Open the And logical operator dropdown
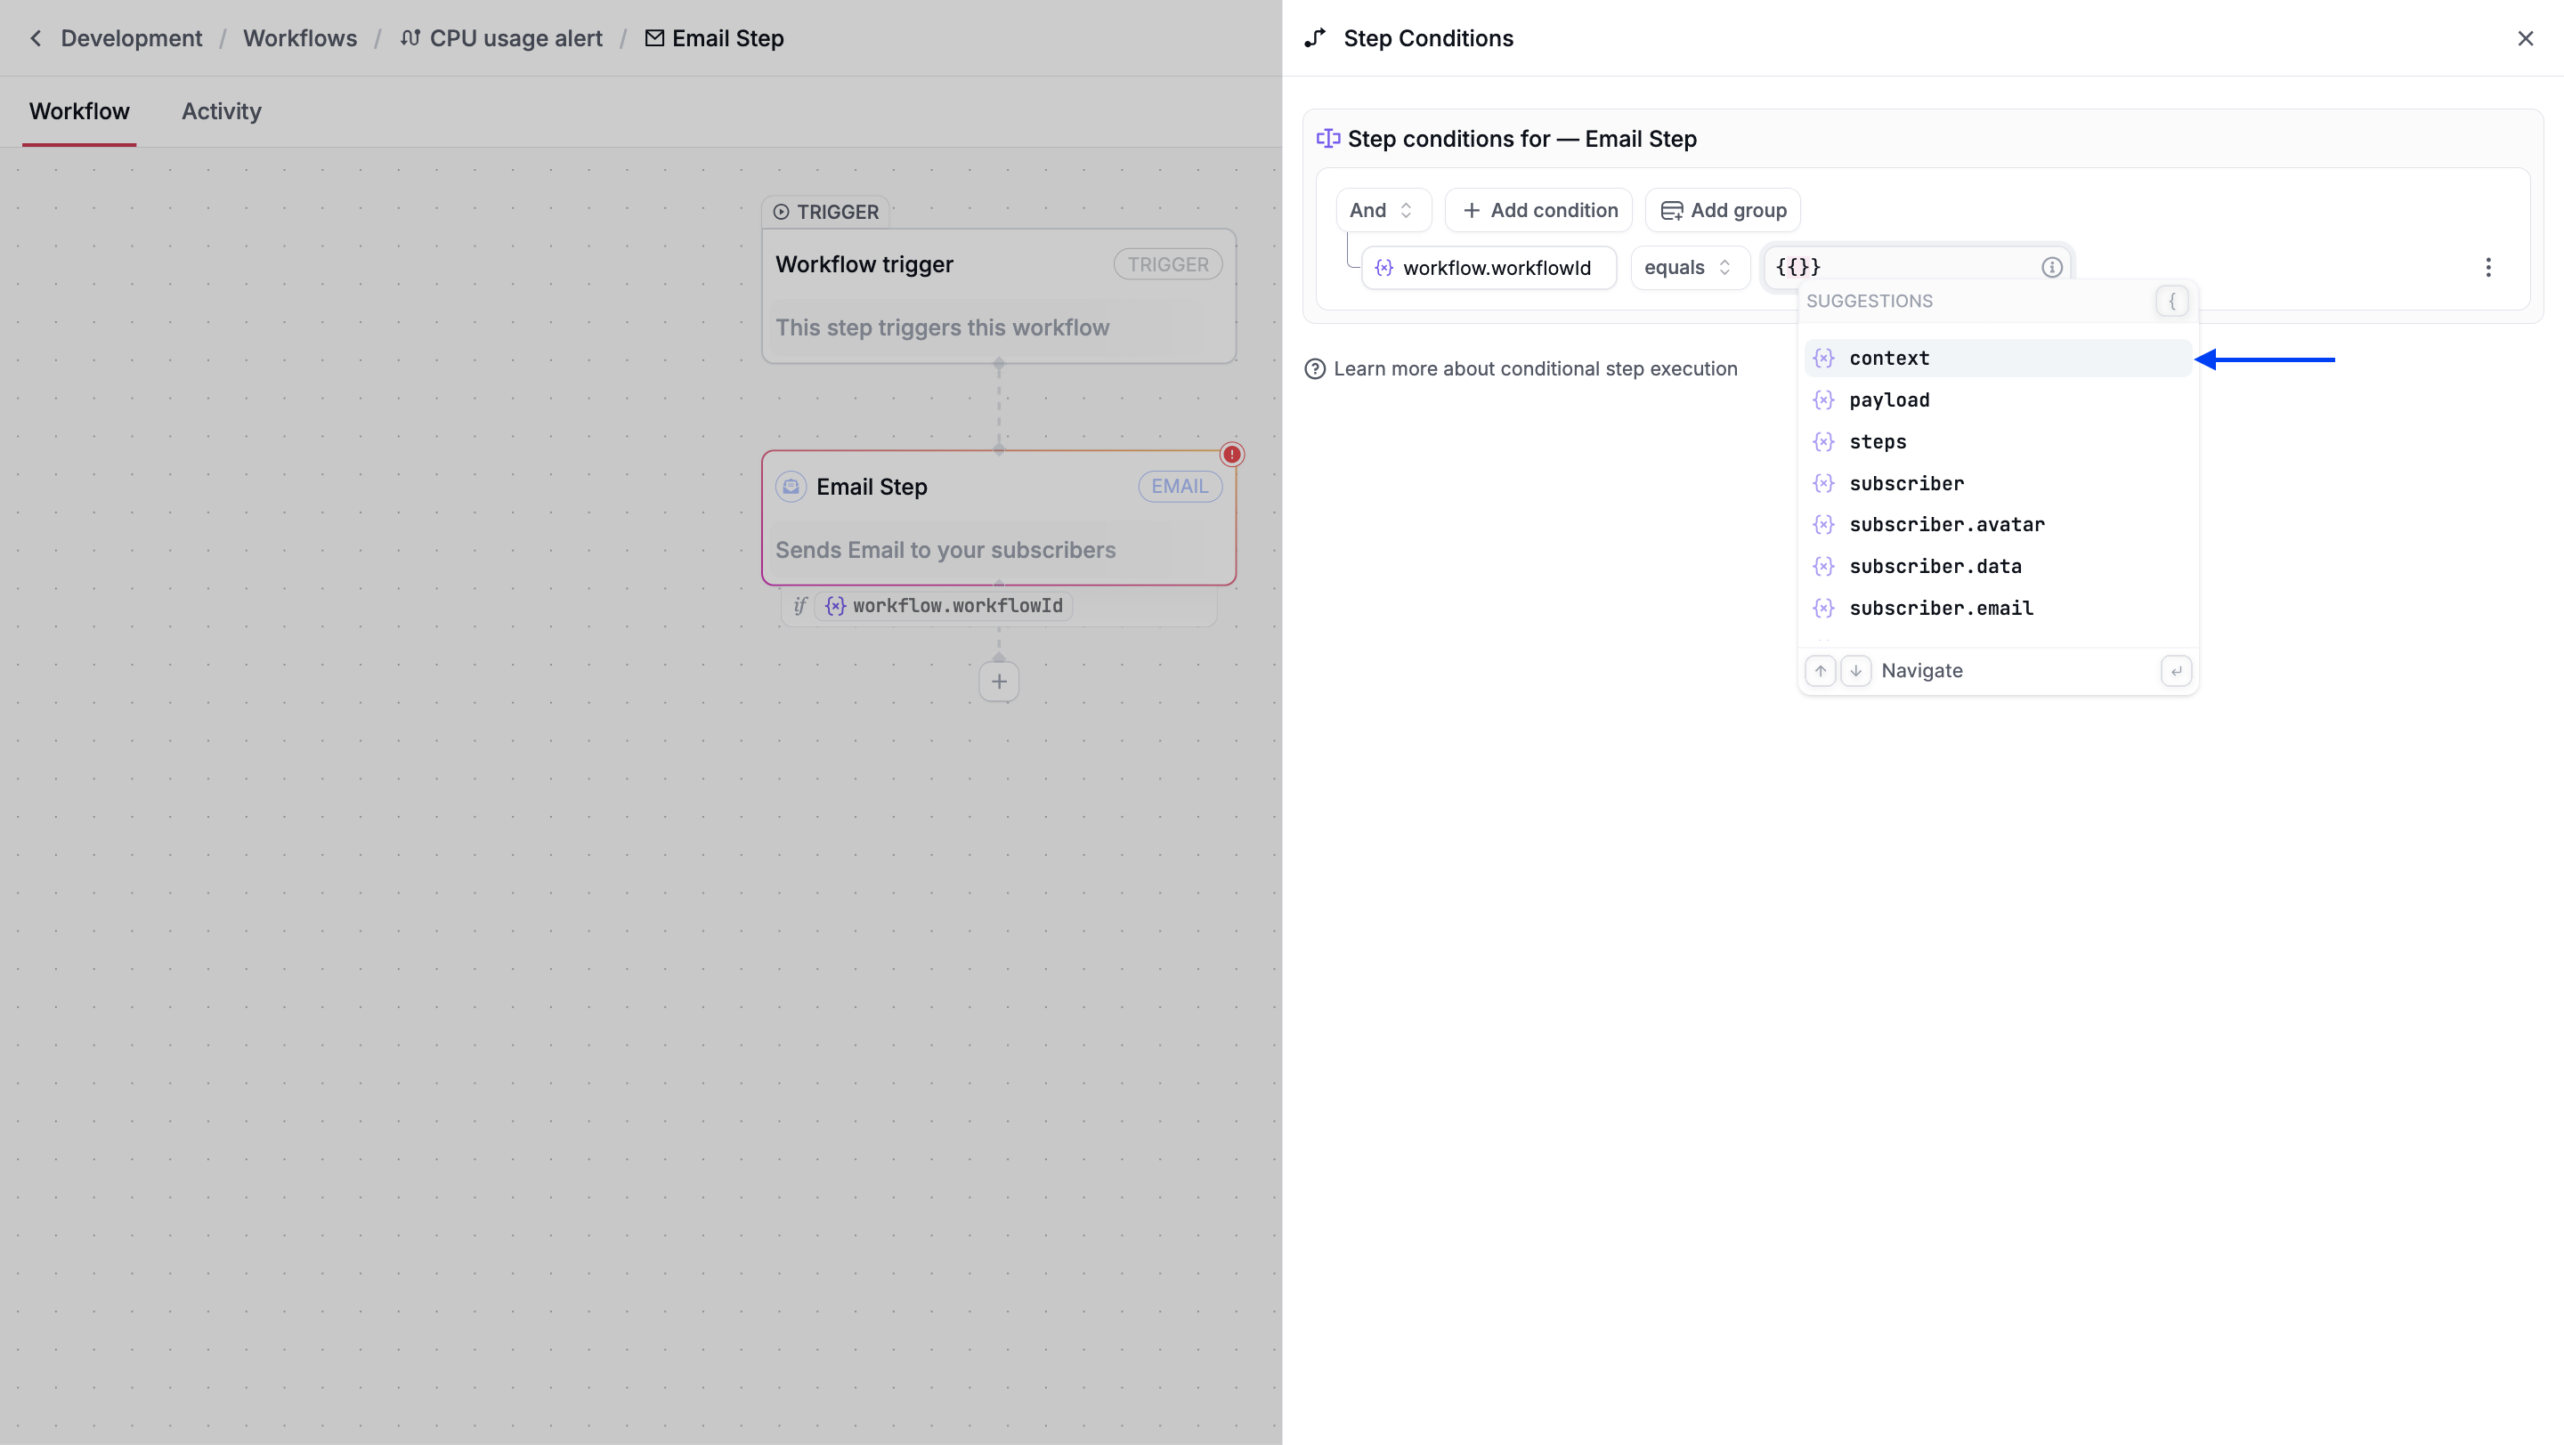This screenshot has height=1445, width=2564. (1383, 210)
